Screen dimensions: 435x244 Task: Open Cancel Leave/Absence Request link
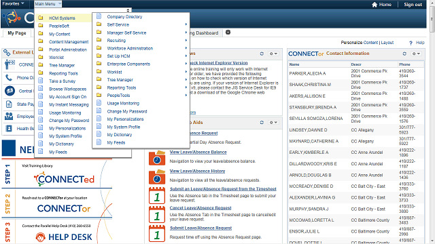click(201, 208)
